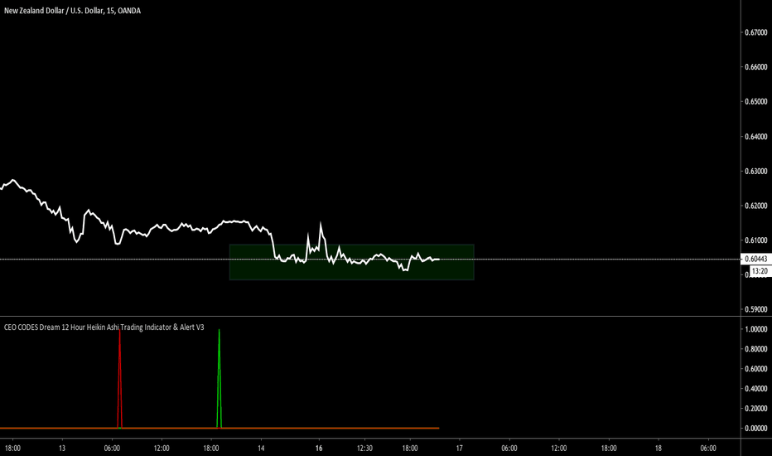Click the 12:00 label between dates 13 and 14
The height and width of the screenshot is (456, 772).
[162, 448]
